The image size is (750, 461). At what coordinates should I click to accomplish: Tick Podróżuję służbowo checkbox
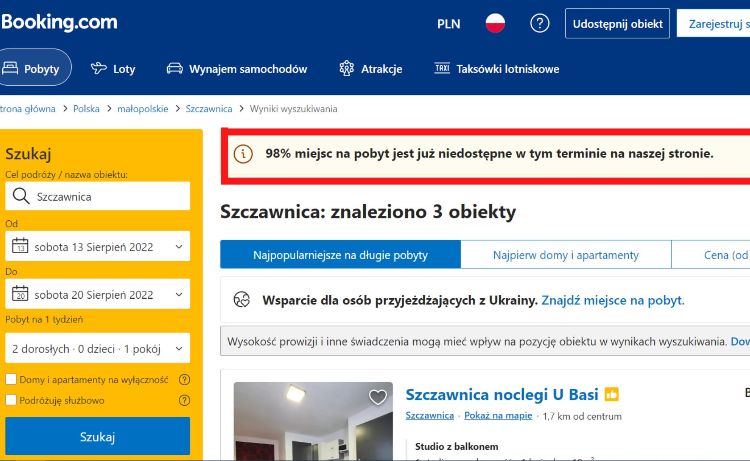point(11,400)
